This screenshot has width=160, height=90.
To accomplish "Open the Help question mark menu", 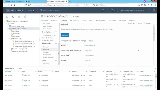I will coord(113,10).
